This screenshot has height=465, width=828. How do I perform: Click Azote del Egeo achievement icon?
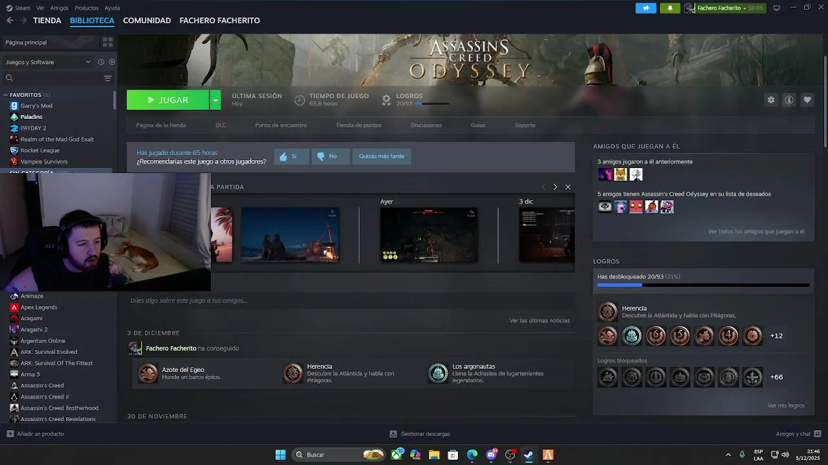148,373
